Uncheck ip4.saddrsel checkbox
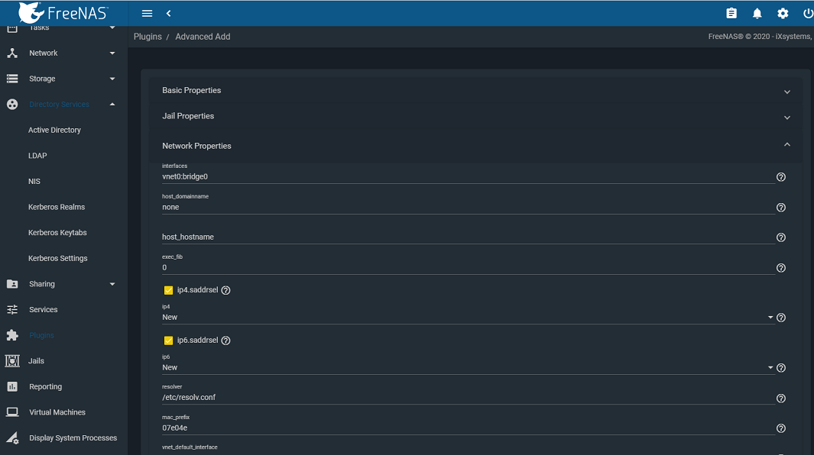The image size is (814, 455). pyautogui.click(x=168, y=290)
